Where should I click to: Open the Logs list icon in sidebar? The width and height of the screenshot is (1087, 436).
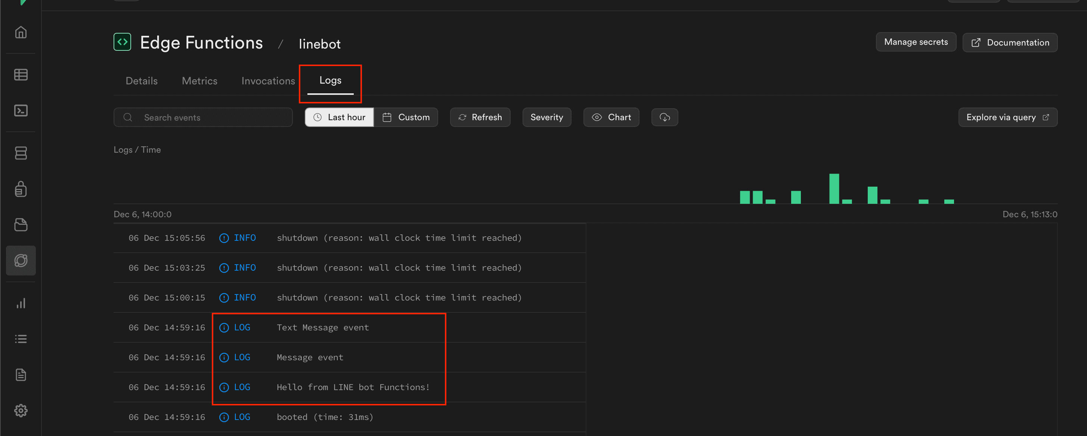coord(21,339)
